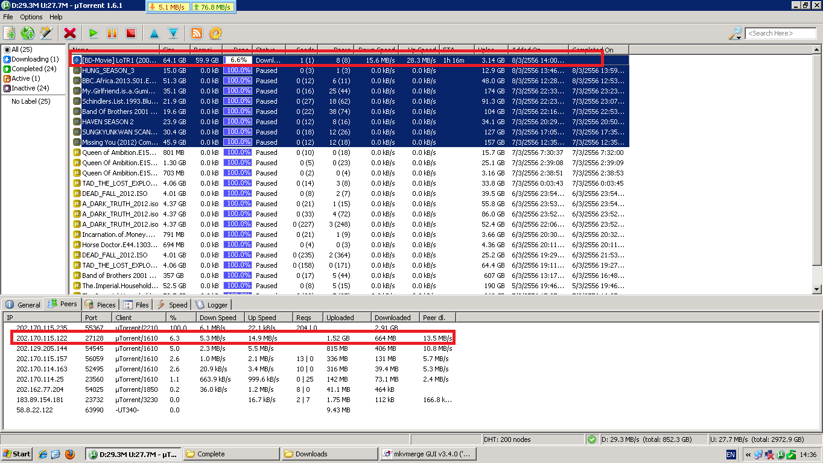Open the File menu
Viewport: 823px width, 463px height.
coord(8,17)
